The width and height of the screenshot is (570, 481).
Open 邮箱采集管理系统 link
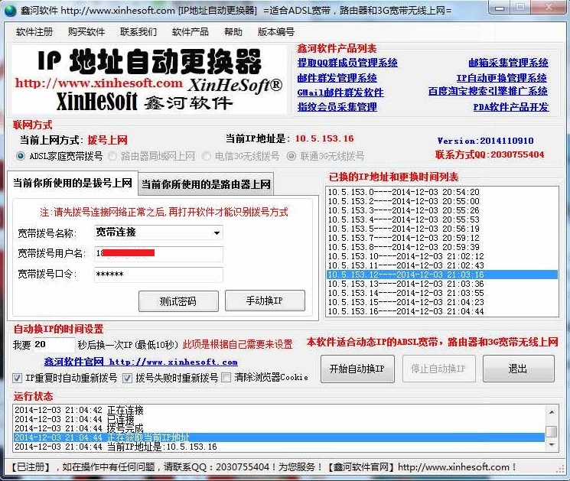click(x=508, y=63)
